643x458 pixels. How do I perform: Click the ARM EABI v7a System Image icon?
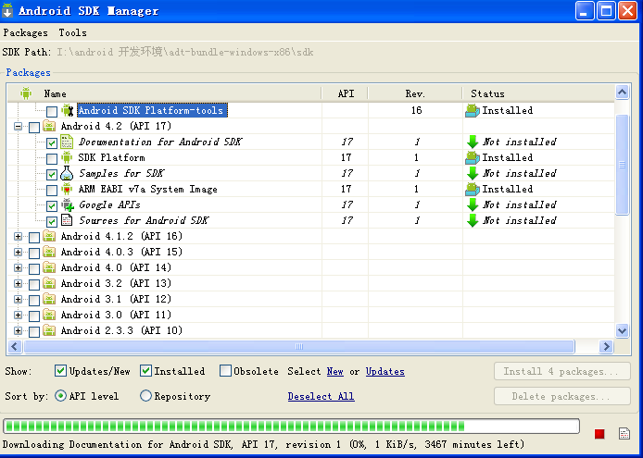(67, 189)
